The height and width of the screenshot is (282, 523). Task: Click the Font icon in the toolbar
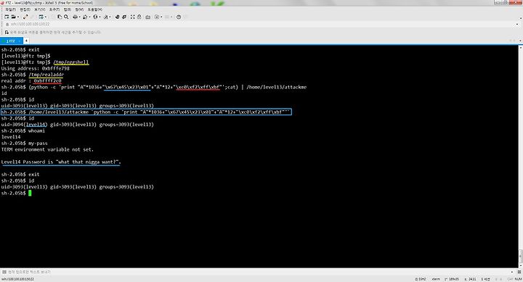point(106,17)
